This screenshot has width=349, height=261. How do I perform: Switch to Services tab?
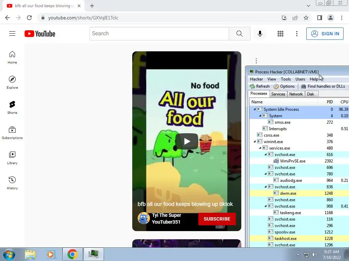278,94
